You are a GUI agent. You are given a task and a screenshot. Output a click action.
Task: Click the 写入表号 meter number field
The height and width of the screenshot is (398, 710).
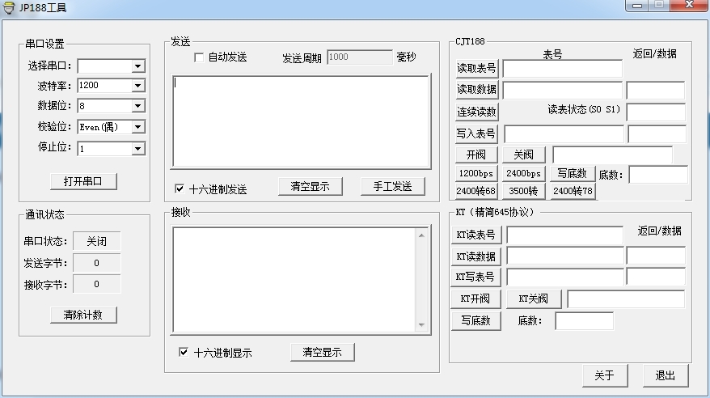(x=564, y=134)
